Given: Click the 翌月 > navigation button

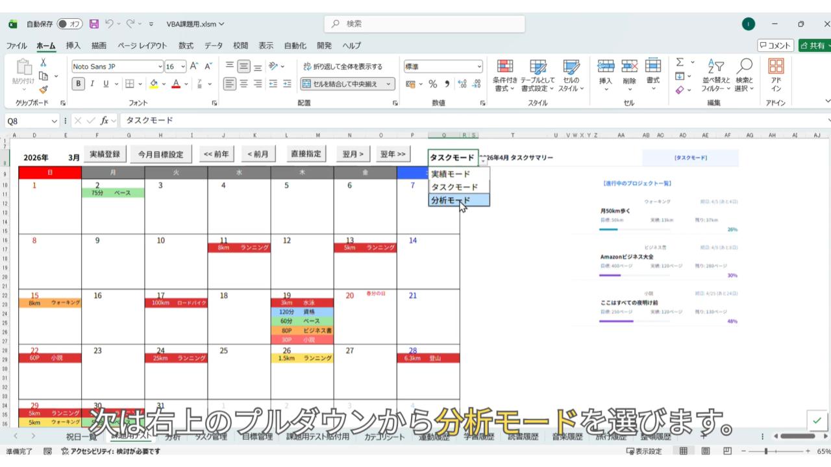Looking at the screenshot, I should click(353, 154).
